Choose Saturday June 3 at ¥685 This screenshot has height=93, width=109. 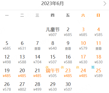coord(83,32)
